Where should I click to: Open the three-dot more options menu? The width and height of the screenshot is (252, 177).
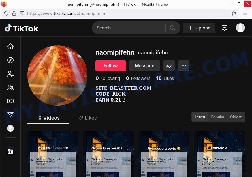pos(184,66)
